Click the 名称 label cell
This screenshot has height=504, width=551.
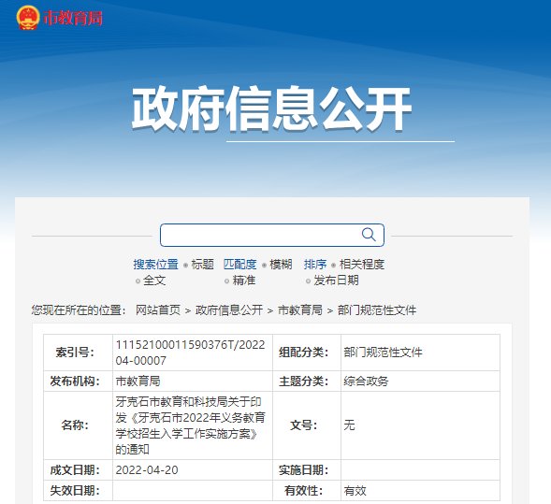(x=78, y=425)
